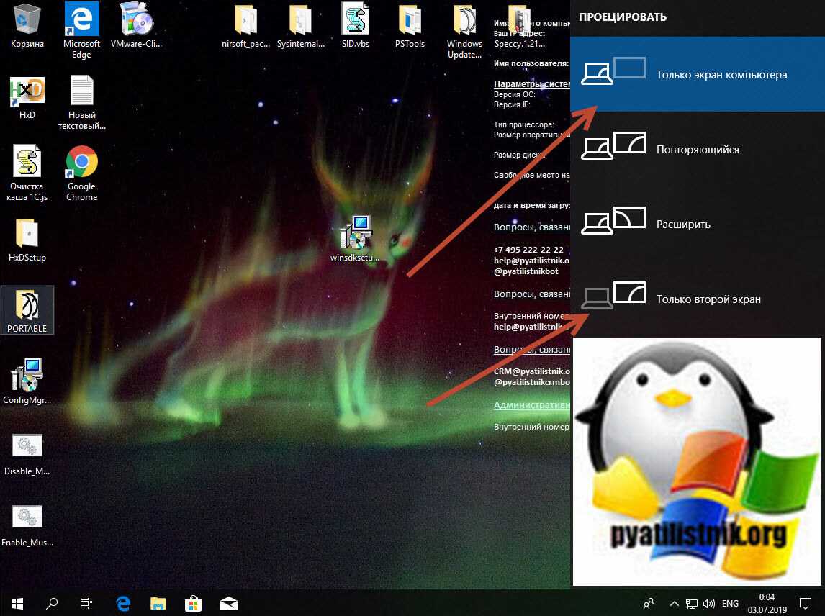This screenshot has width=825, height=616.
Task: Choose "Только второй экран" projection option
Action: (697, 299)
